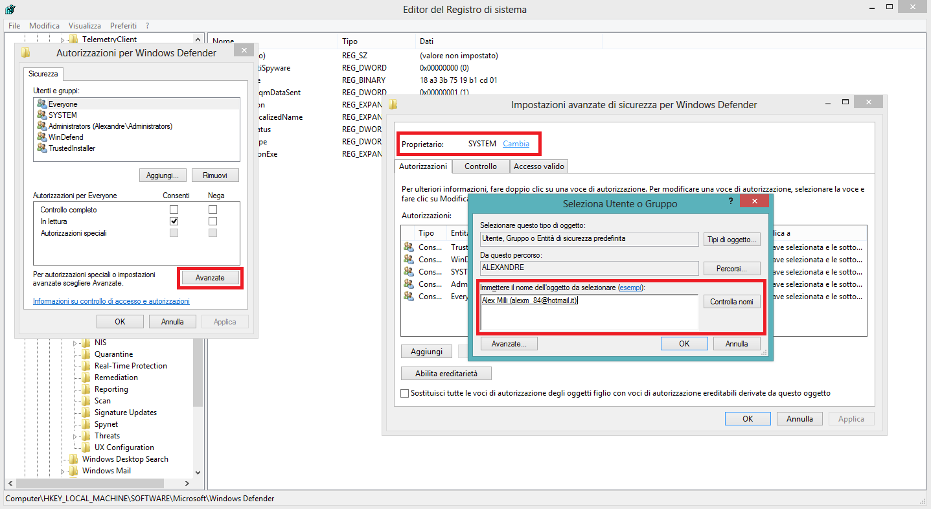This screenshot has width=931, height=509.
Task: Click Aggiungi... in permissions dialog
Action: [163, 175]
